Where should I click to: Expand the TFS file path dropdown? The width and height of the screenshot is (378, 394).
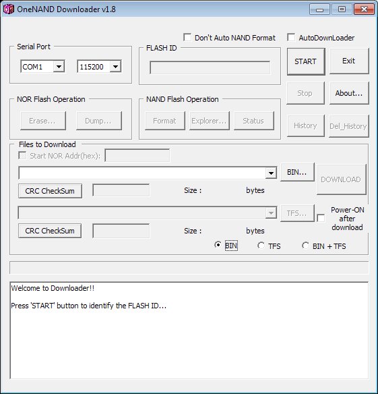click(271, 213)
